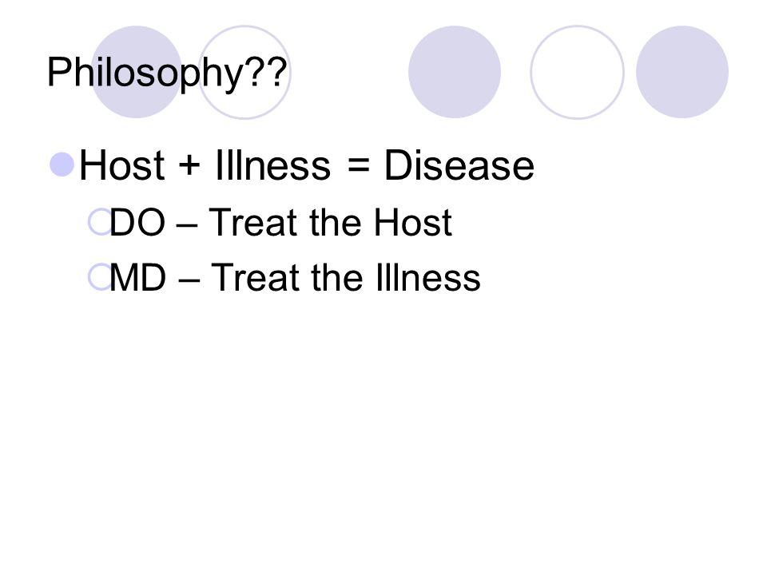
Task: Click the last filled circle in header row
Action: 682,72
